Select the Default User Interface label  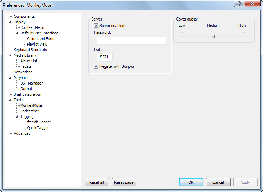click(x=39, y=33)
